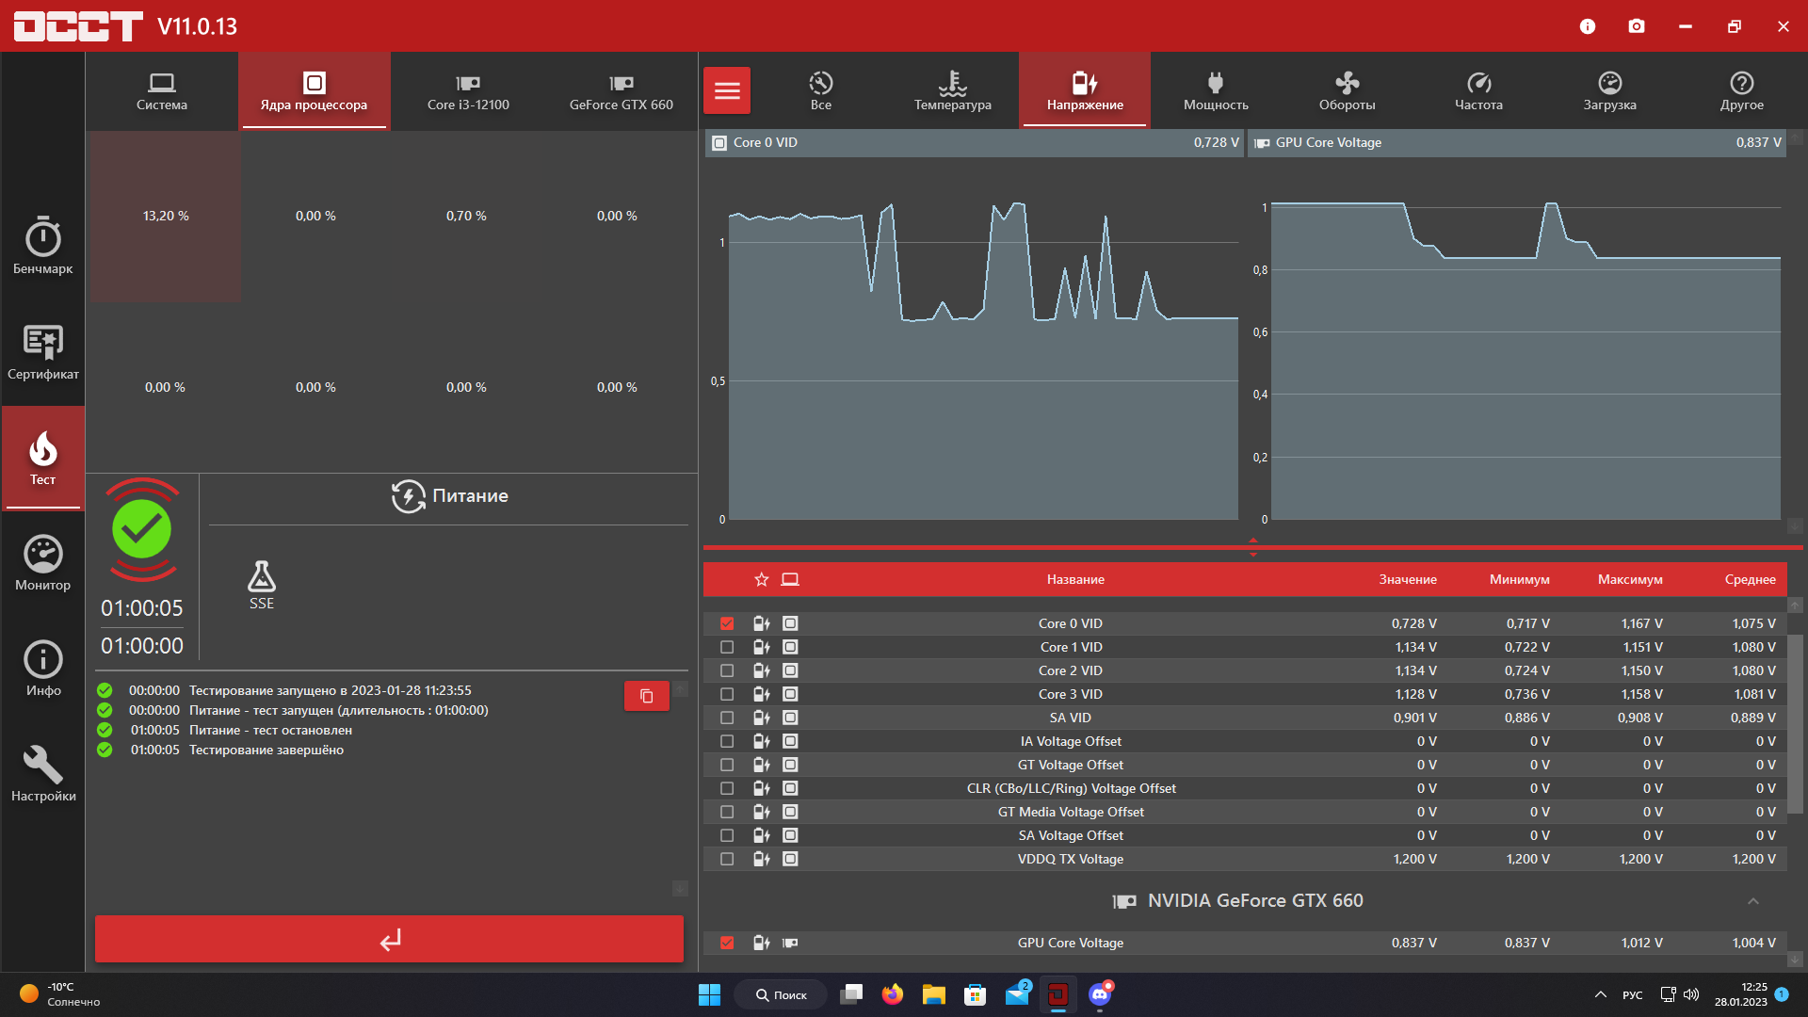
Task: Collapse the NVIDIA GeForce GTX 660 section
Action: pyautogui.click(x=1753, y=901)
